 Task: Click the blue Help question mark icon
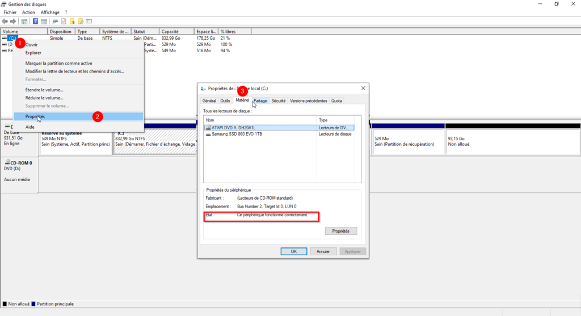pyautogui.click(x=36, y=22)
